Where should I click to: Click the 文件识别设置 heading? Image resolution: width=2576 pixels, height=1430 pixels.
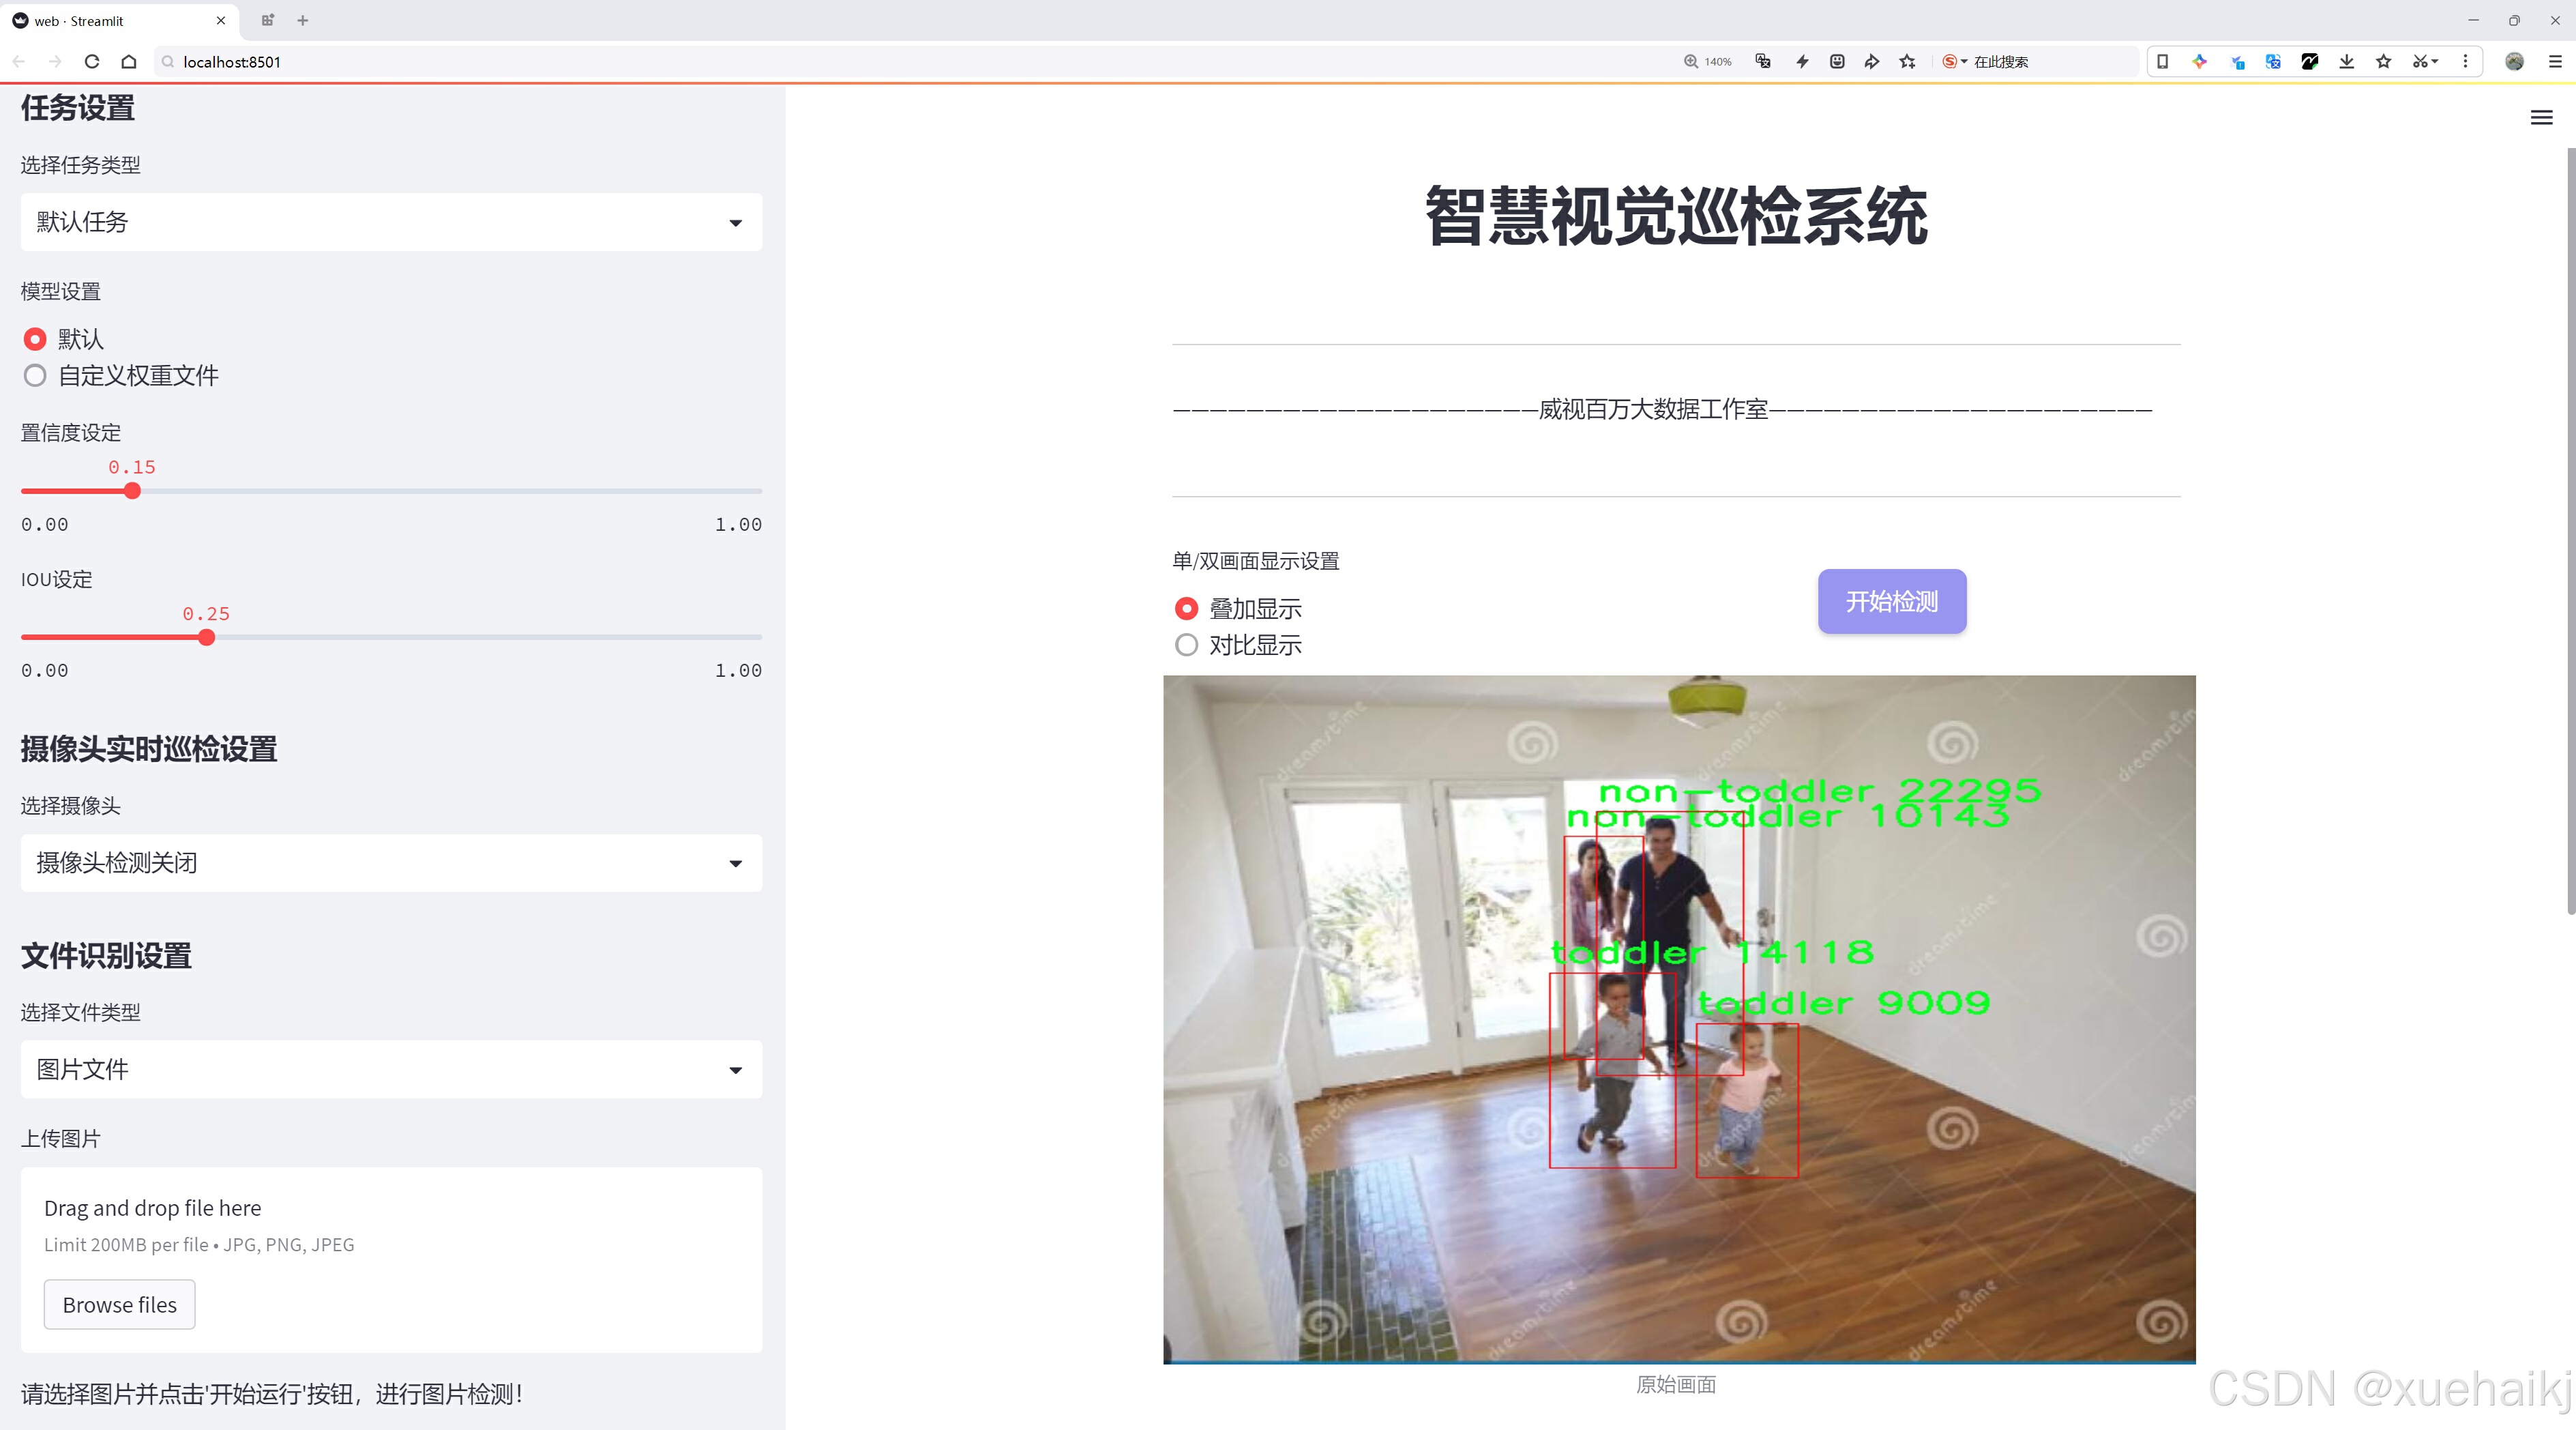tap(106, 956)
